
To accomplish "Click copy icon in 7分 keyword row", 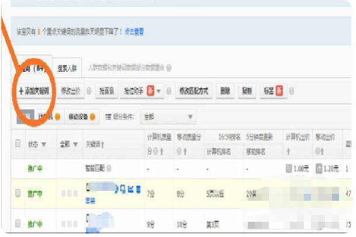I will (x=123, y=189).
